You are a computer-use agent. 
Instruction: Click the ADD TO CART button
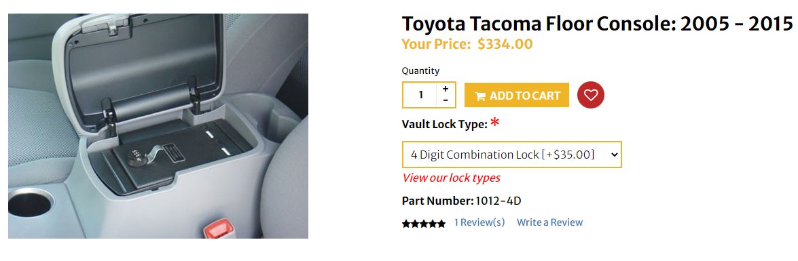517,95
